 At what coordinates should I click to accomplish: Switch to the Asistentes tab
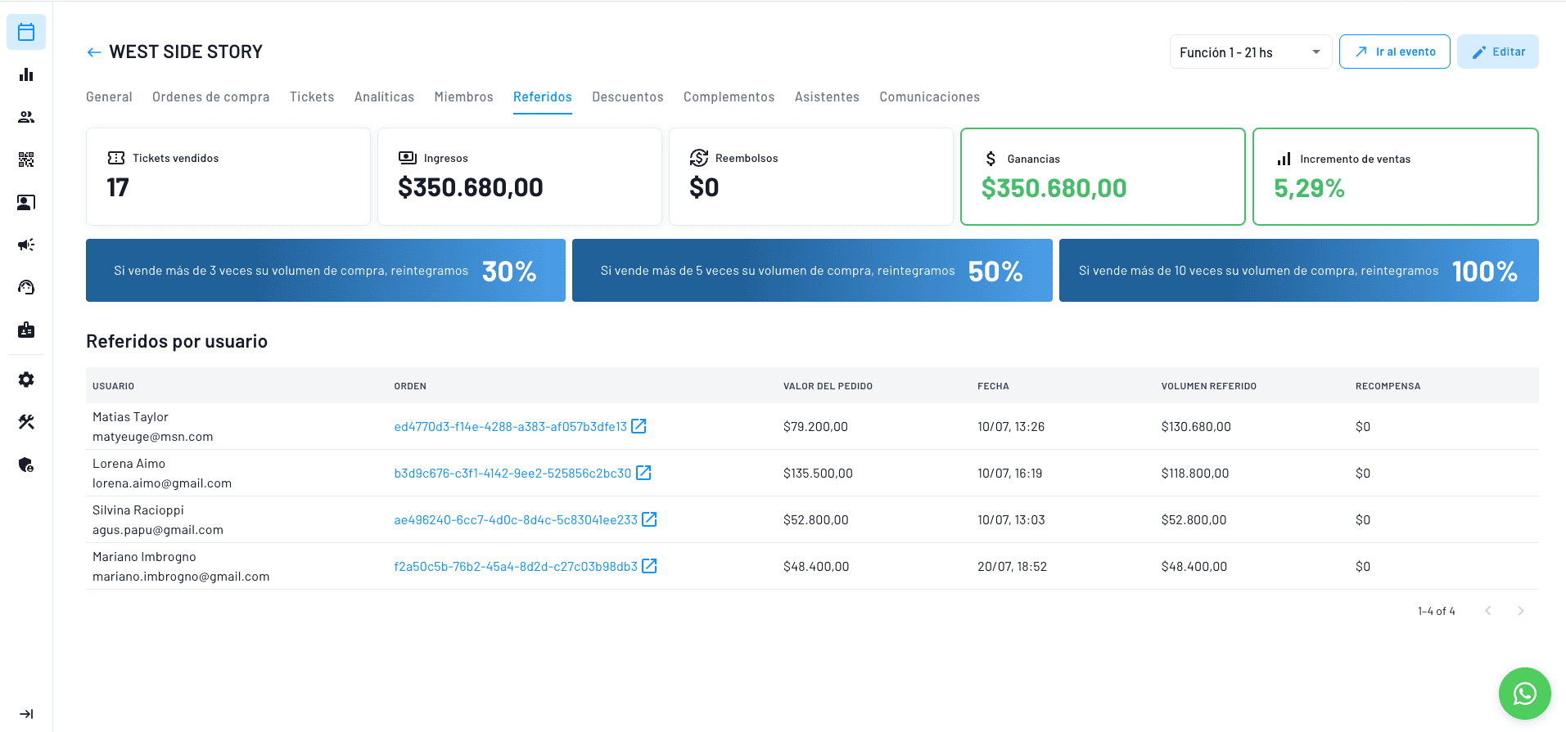pos(827,97)
